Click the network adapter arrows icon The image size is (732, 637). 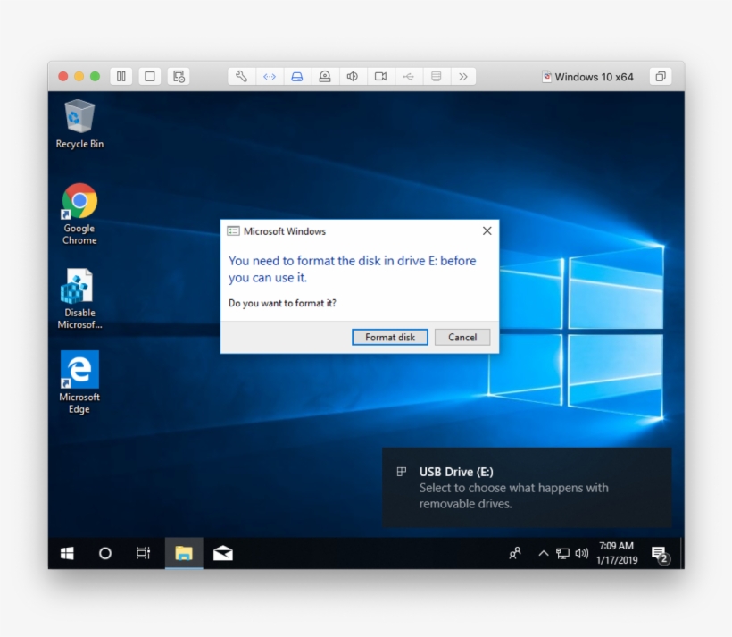[x=270, y=76]
